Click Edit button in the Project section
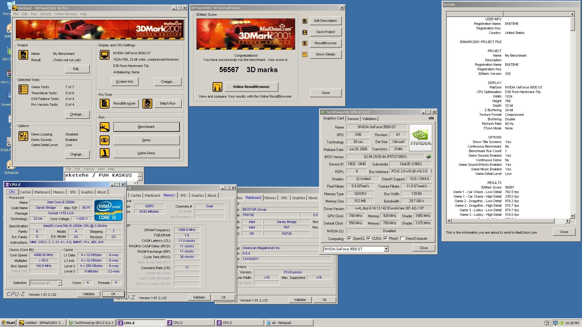The image size is (582, 327). click(77, 69)
